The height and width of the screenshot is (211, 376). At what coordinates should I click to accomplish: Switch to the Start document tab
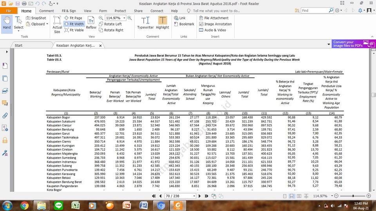(x=18, y=45)
